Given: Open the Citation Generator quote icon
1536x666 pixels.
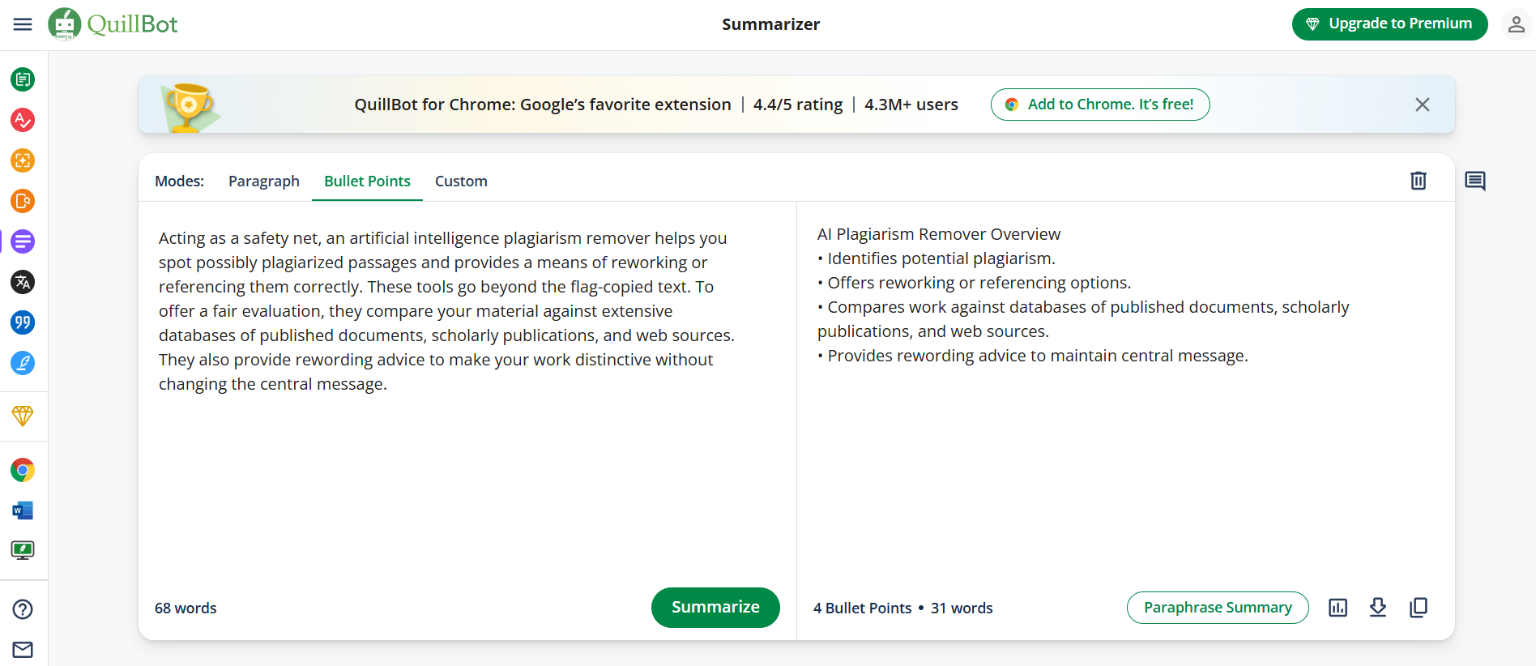Looking at the screenshot, I should pos(23,322).
